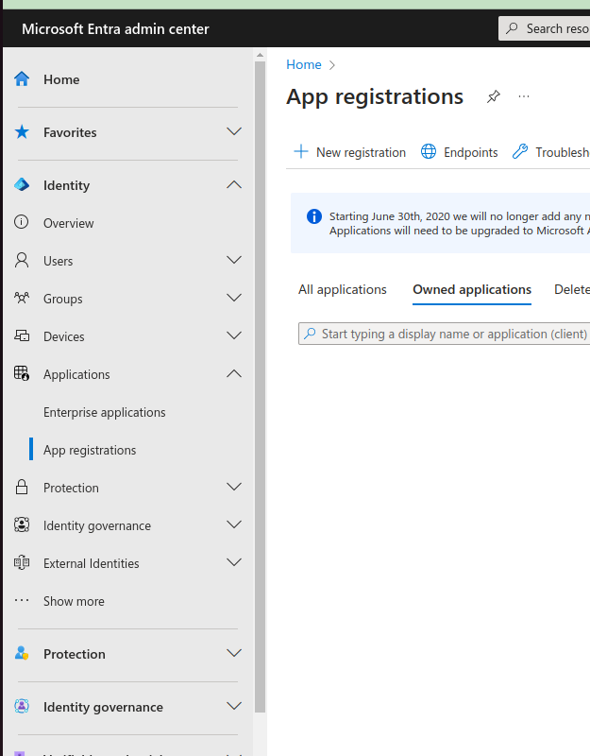
Task: Click the Identity diamond icon
Action: tap(22, 184)
